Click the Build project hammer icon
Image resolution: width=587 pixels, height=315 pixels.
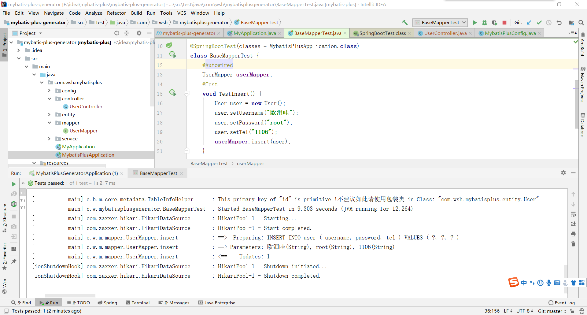[405, 22]
